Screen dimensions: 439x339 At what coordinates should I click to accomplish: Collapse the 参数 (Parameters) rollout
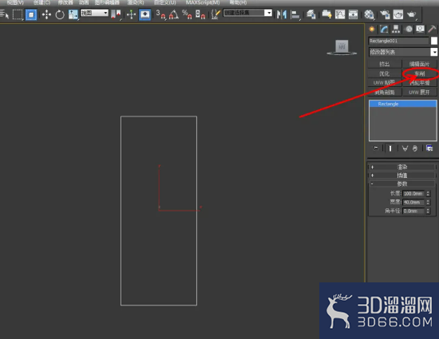click(402, 183)
